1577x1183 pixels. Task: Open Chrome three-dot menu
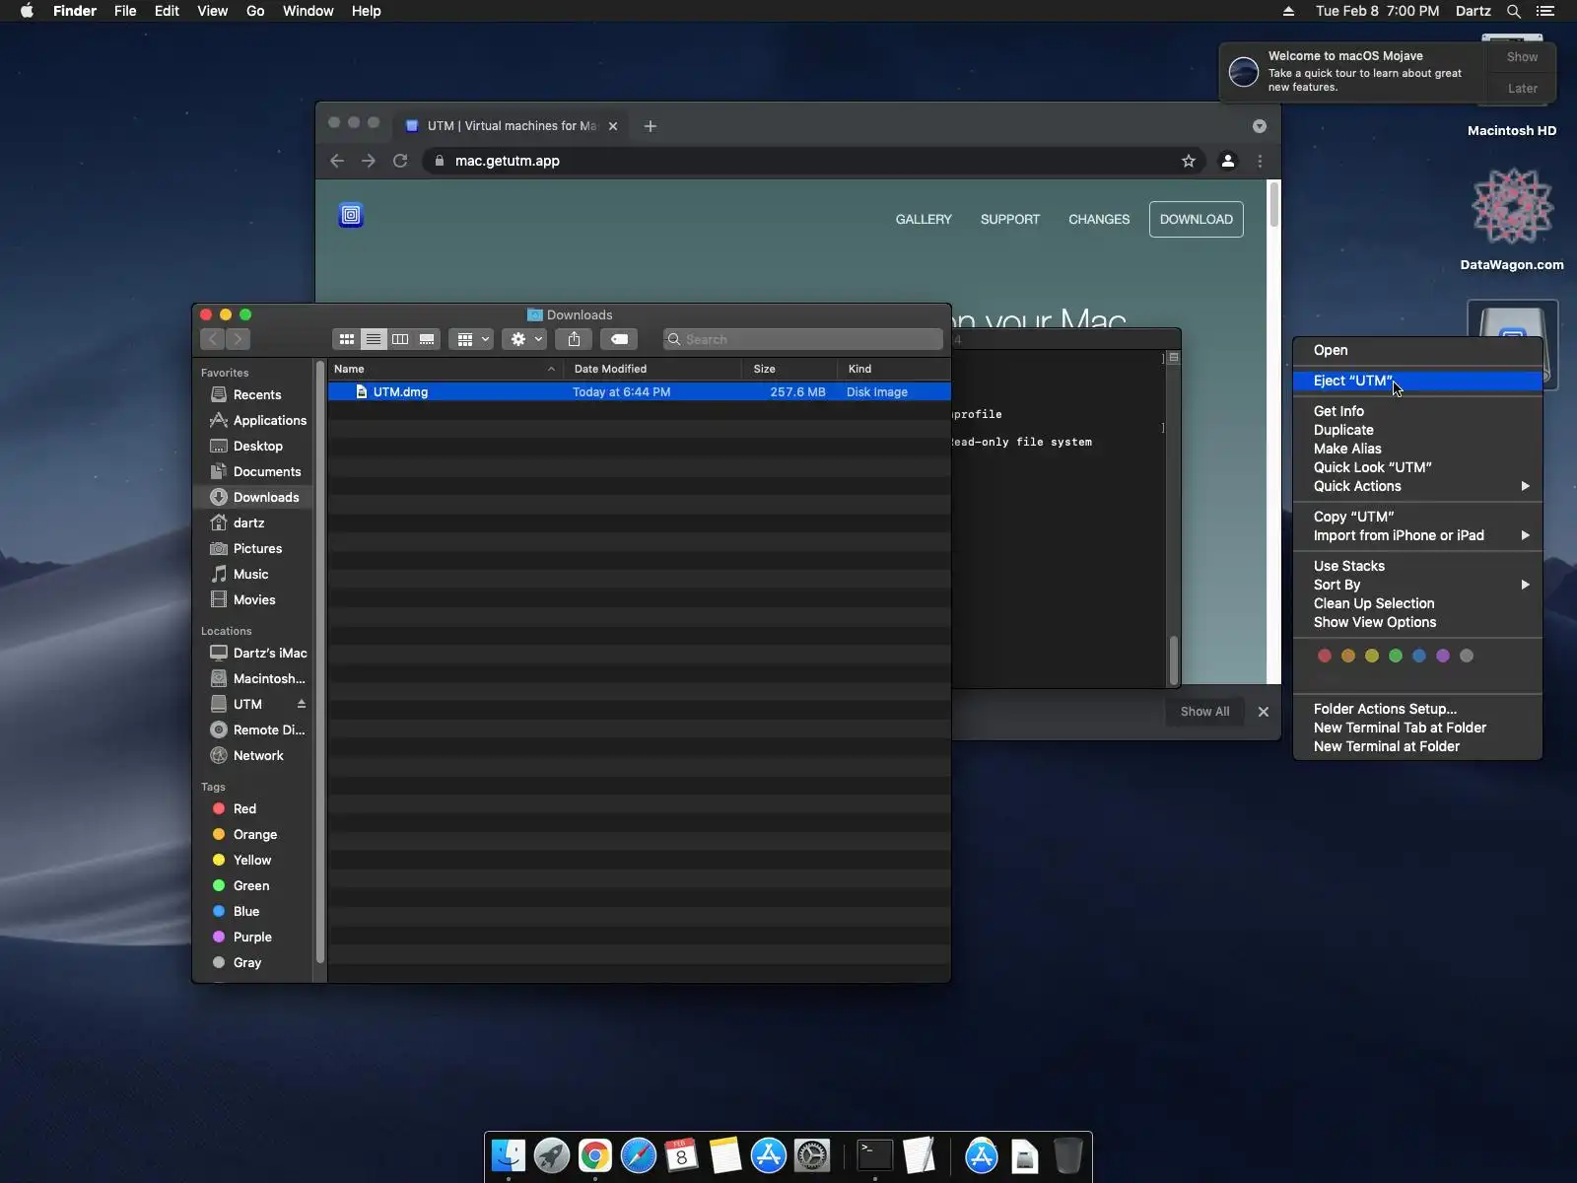tap(1260, 161)
